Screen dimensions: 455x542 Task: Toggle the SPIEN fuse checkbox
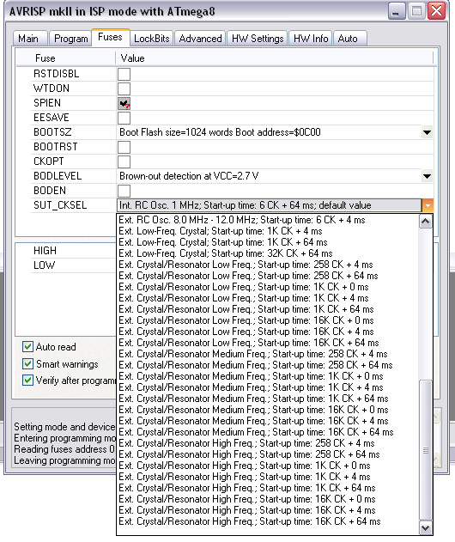pyautogui.click(x=124, y=103)
